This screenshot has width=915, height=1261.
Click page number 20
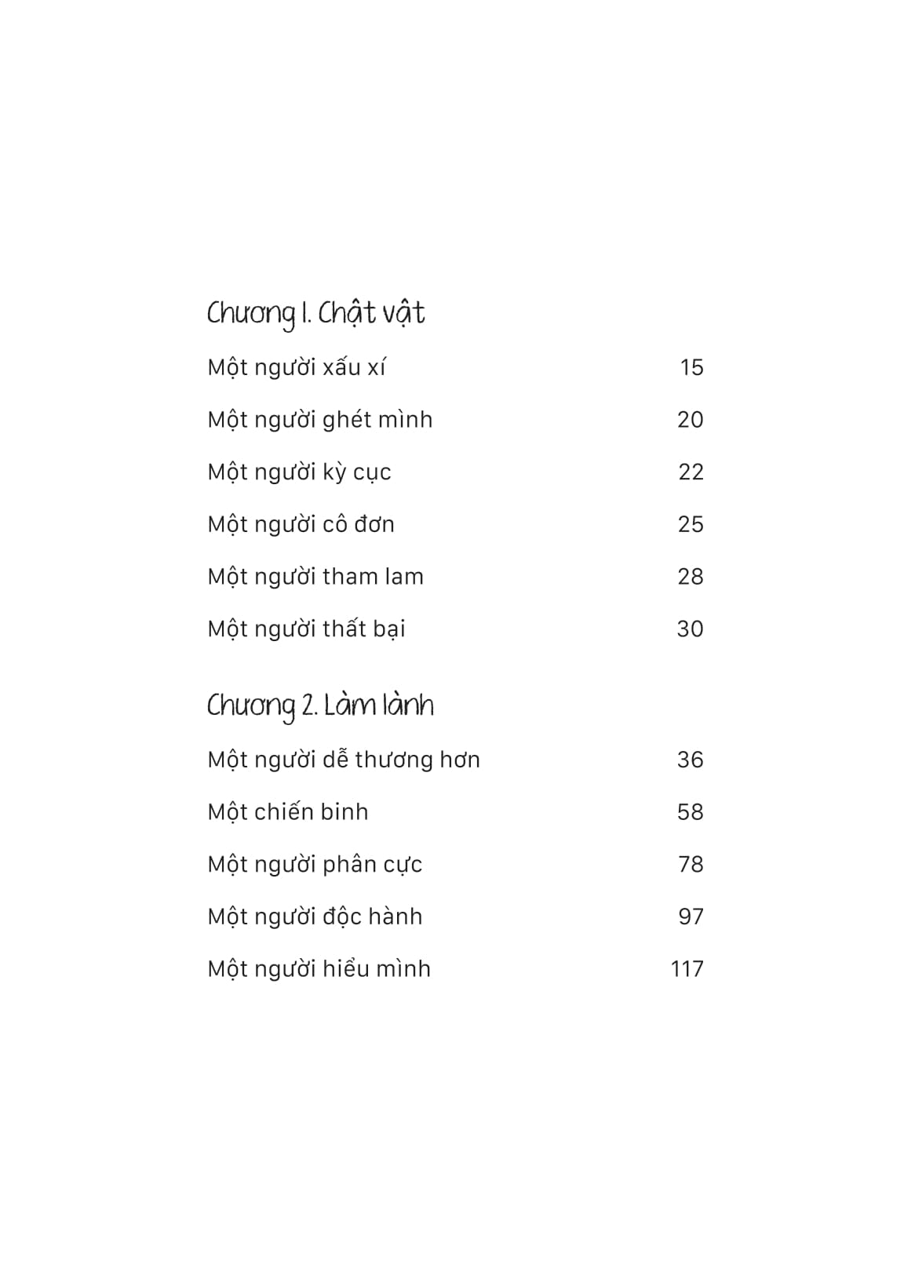pos(691,420)
